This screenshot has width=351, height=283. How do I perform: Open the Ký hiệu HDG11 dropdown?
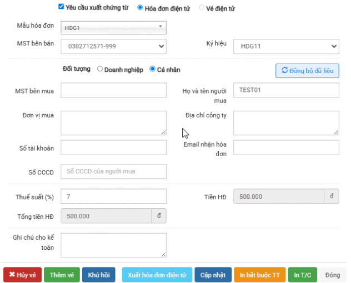click(285, 47)
